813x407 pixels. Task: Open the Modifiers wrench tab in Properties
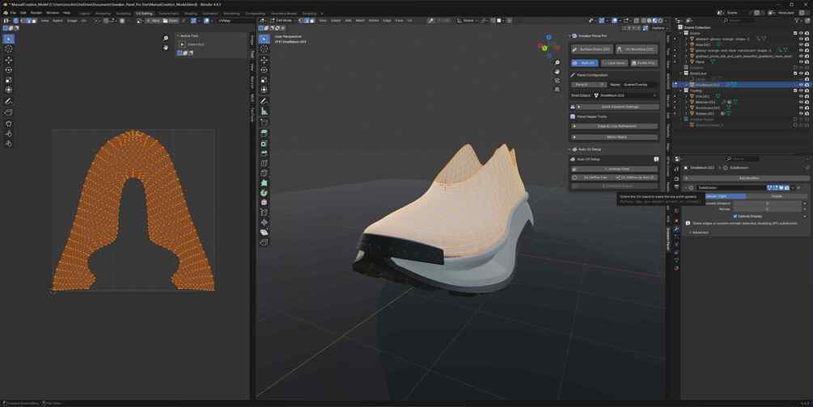click(x=676, y=229)
